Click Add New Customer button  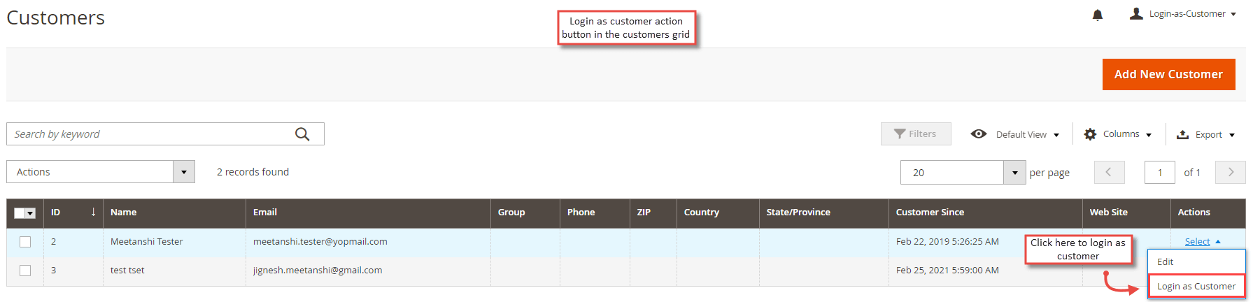pyautogui.click(x=1168, y=74)
